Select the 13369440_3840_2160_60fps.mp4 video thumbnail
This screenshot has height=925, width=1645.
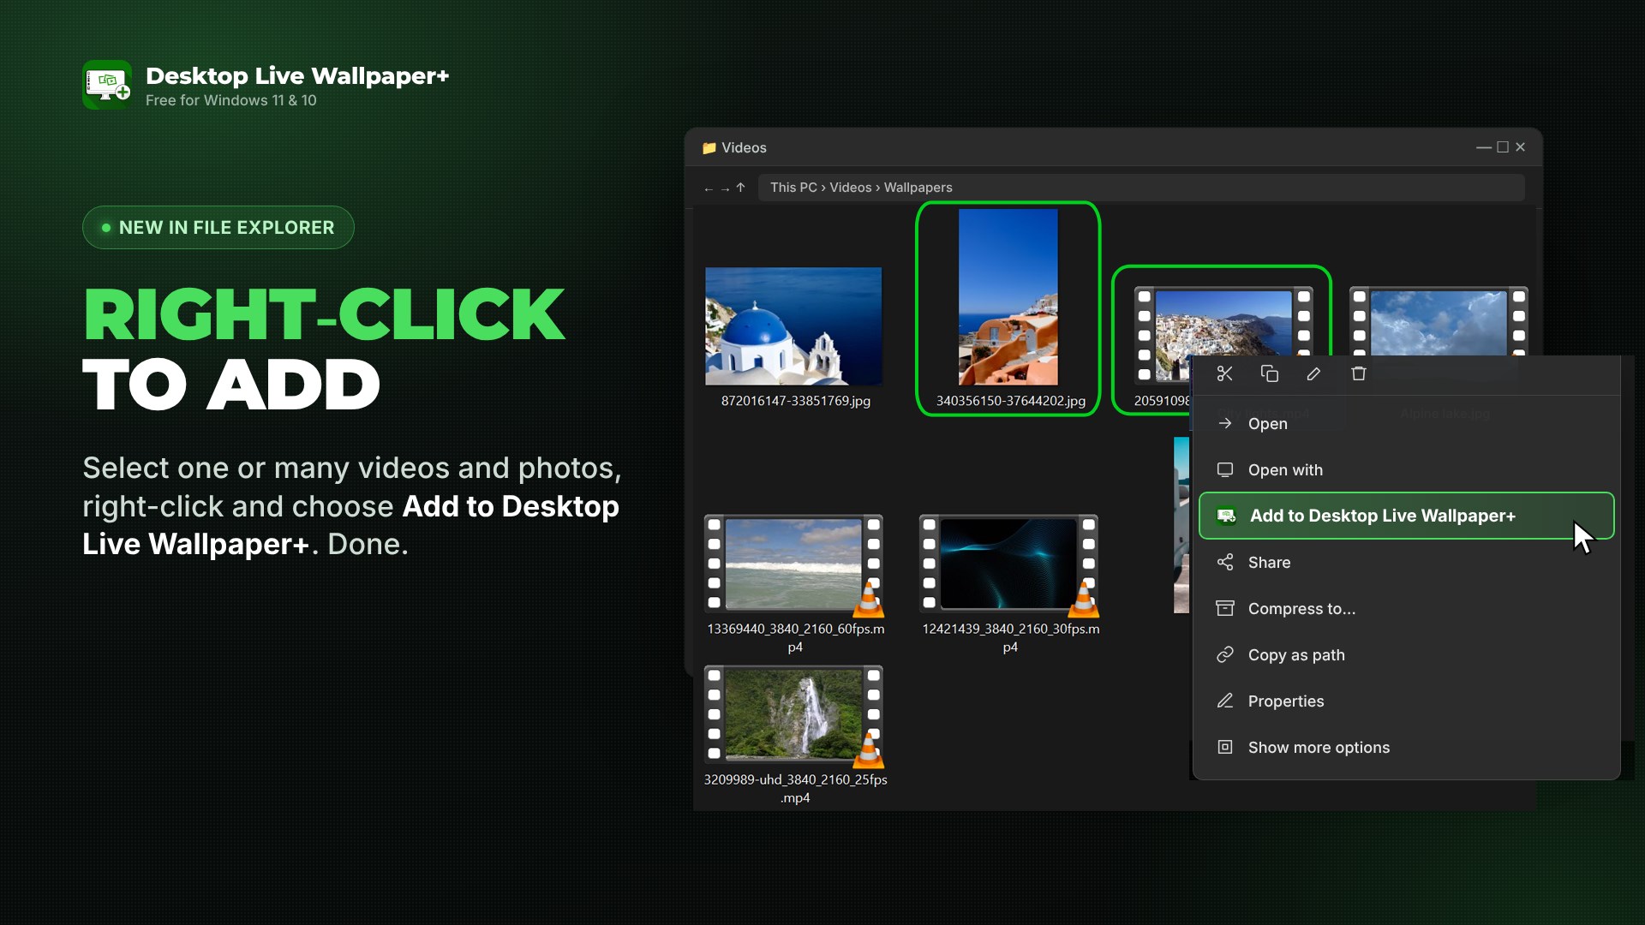pyautogui.click(x=793, y=564)
